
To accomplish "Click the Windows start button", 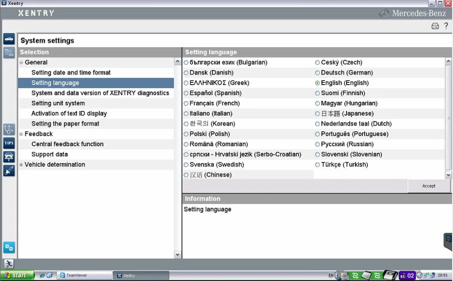I will click(x=17, y=275).
